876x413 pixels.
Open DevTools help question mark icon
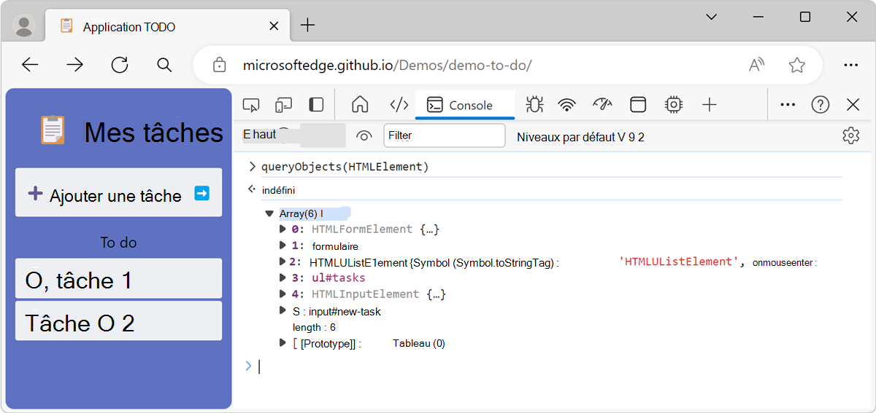[x=821, y=105]
